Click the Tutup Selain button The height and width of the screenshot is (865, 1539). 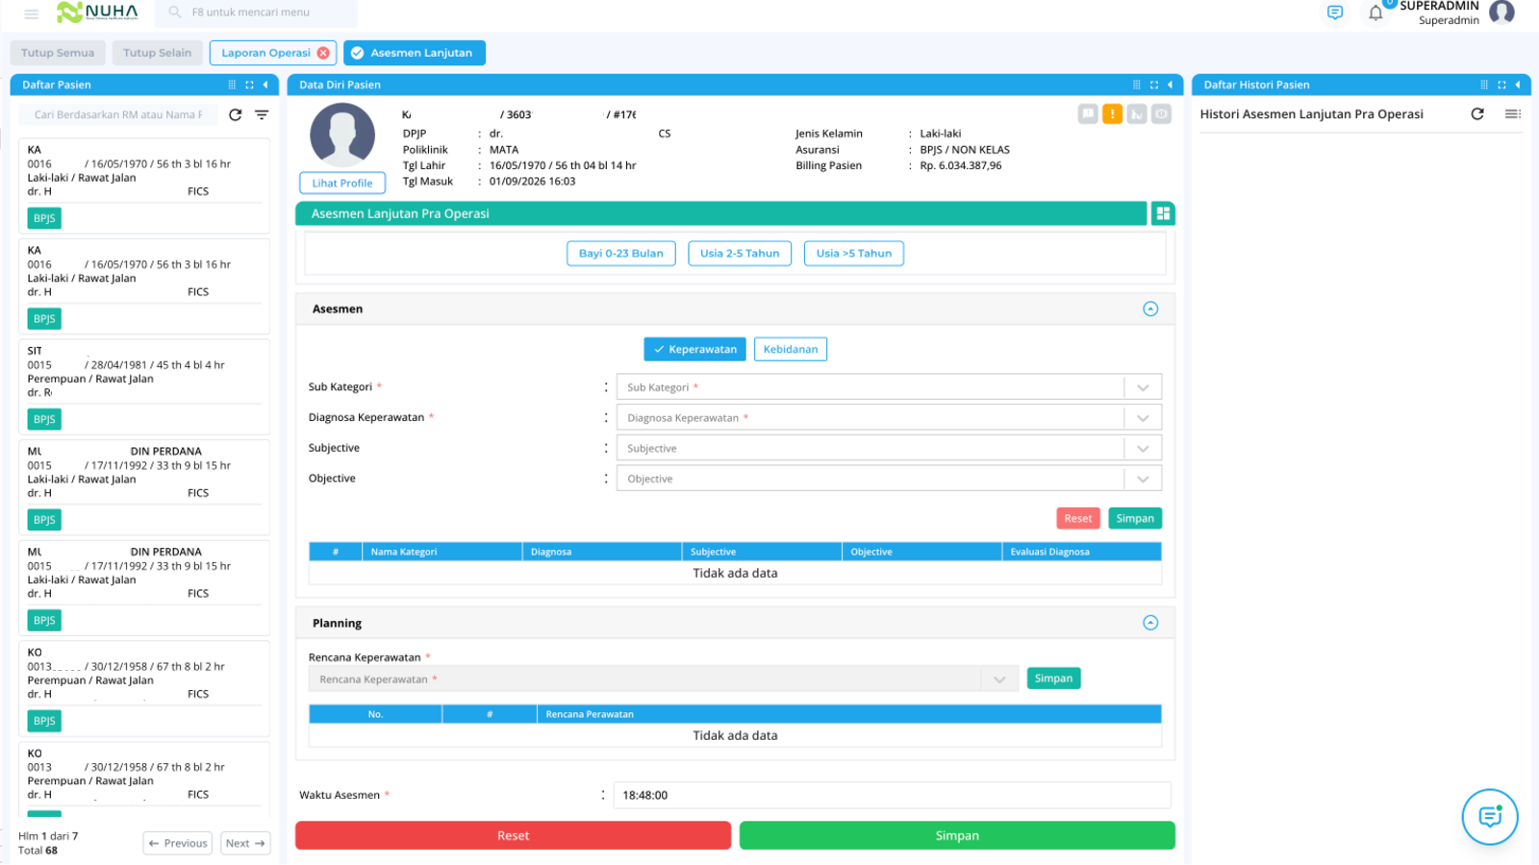157,53
